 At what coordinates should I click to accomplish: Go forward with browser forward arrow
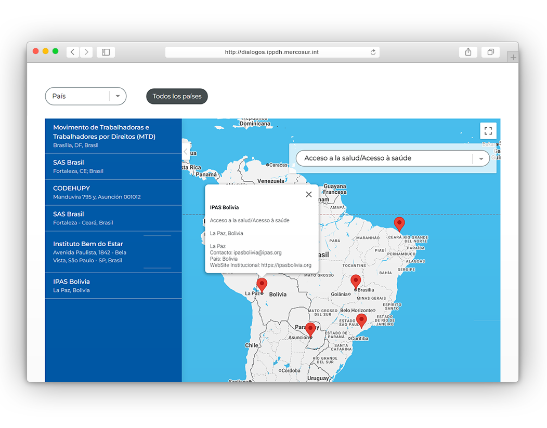86,52
